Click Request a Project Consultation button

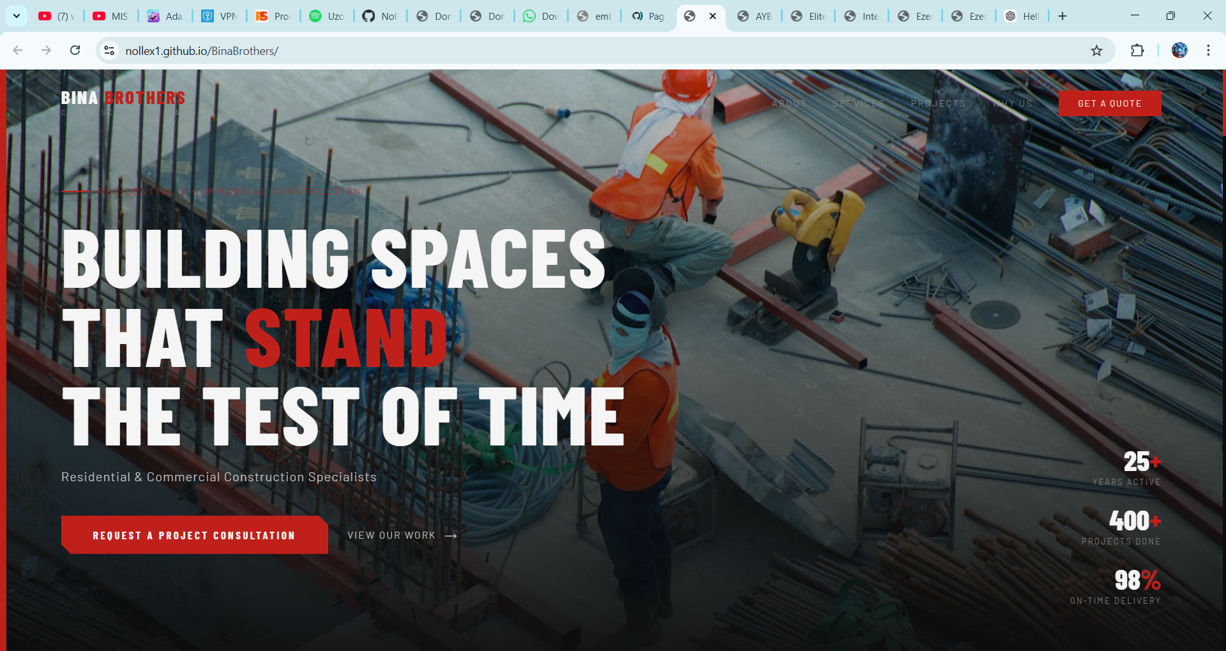pyautogui.click(x=194, y=535)
